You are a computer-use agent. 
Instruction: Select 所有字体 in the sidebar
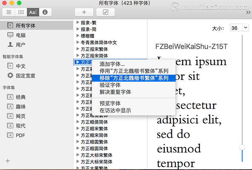37,25
